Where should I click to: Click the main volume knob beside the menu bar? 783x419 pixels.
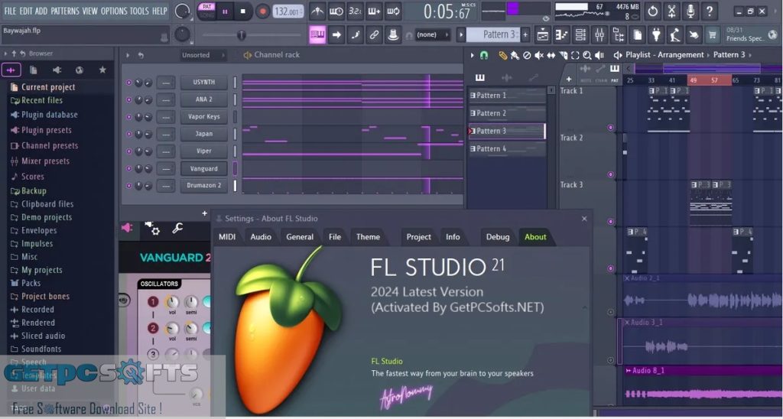[x=182, y=11]
